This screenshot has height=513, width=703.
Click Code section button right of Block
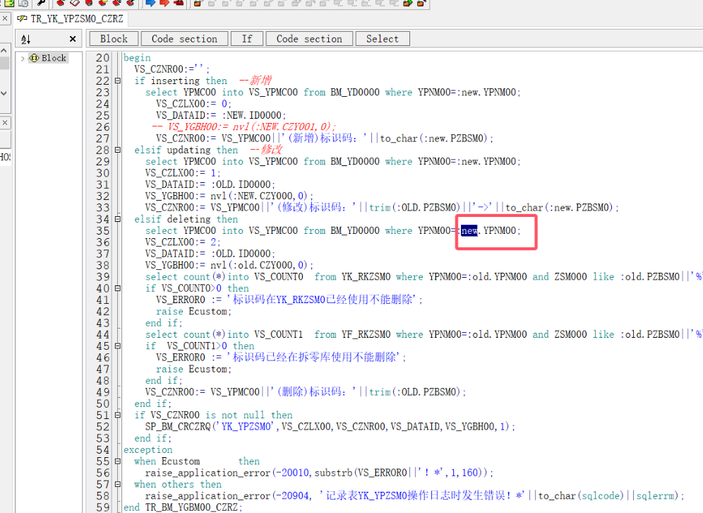click(184, 39)
